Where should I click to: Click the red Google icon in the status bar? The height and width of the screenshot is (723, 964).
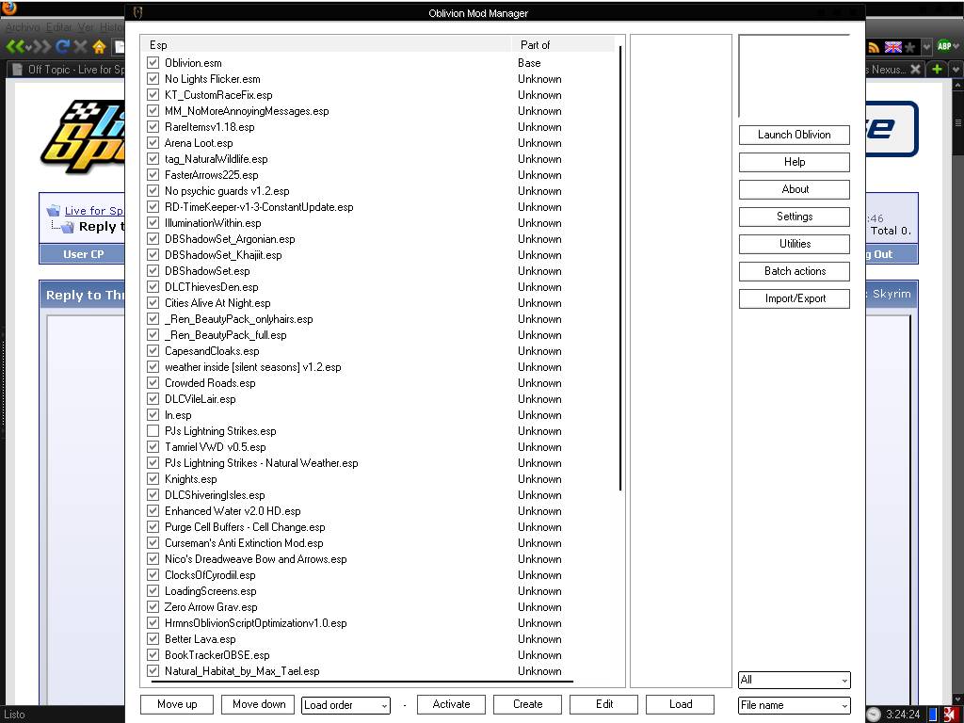point(951,715)
